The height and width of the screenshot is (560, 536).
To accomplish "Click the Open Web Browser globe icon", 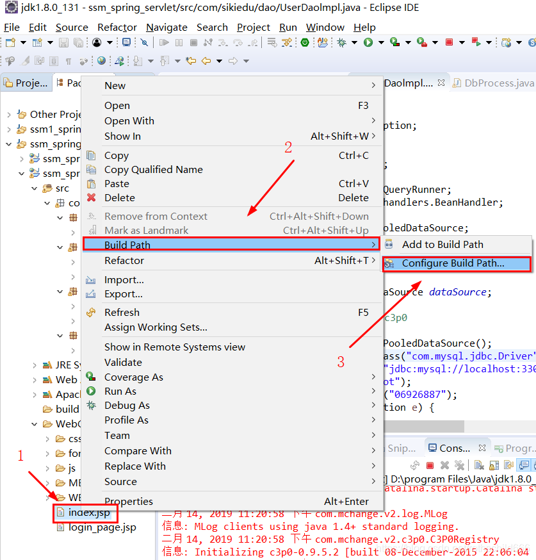I will click(101, 61).
